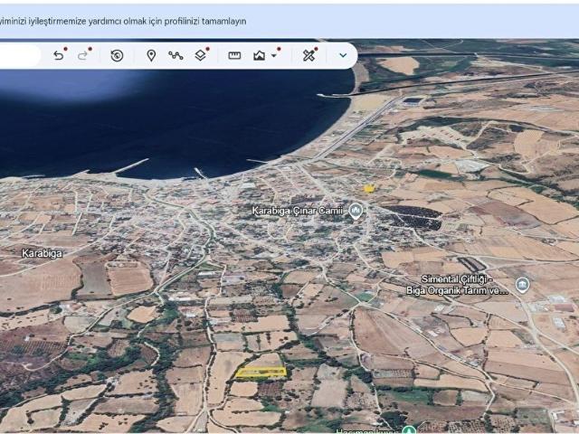The width and height of the screenshot is (579, 434).
Task: Open the map layers icon
Action: click(x=200, y=56)
